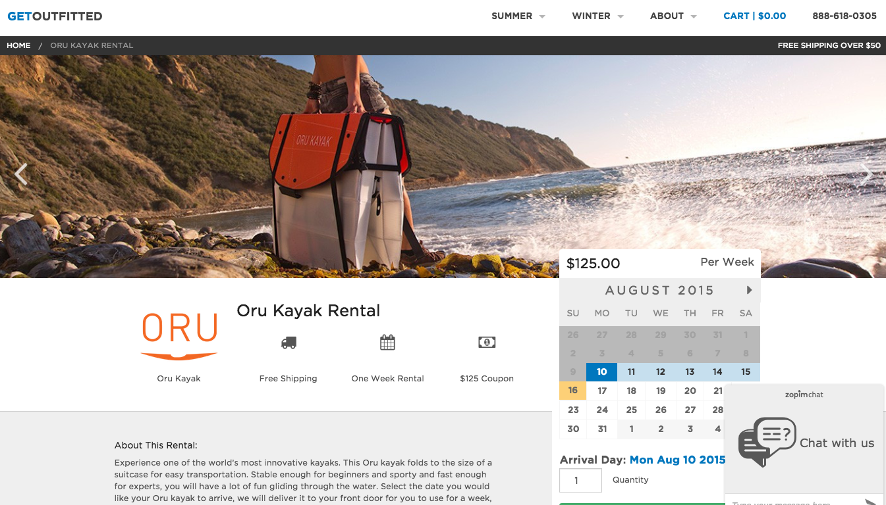Screen dimensions: 886x505
Task: Click the GetOutfitted site logo
Action: coord(55,16)
